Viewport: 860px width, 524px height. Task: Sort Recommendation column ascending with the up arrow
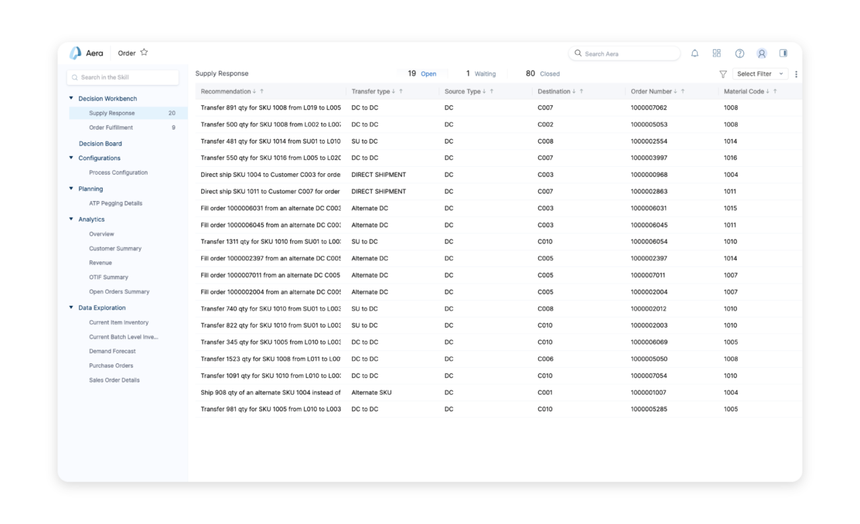(x=261, y=91)
